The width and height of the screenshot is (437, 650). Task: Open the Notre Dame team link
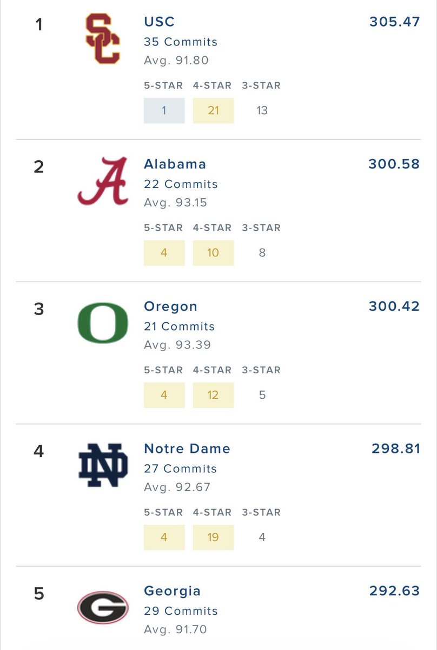(x=187, y=448)
